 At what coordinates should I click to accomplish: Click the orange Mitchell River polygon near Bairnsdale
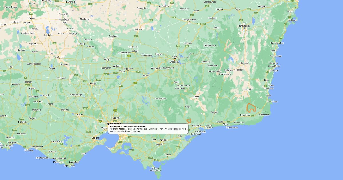189,121
